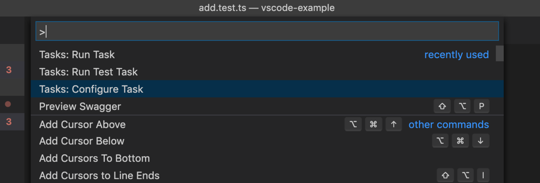Choose the Add Cursor Below command
Viewport: 540px width, 183px height.
[x=81, y=141]
